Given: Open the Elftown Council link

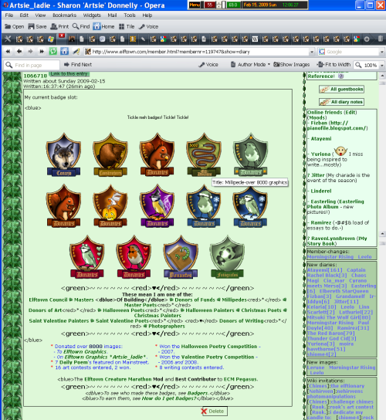Looking at the screenshot, I should pyautogui.click(x=48, y=300).
